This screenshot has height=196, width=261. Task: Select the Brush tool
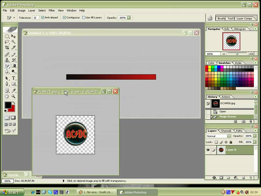(14, 54)
